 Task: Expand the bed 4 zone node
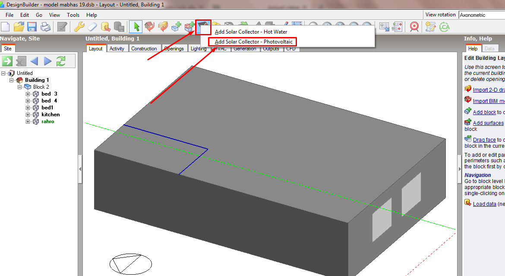coord(28,101)
